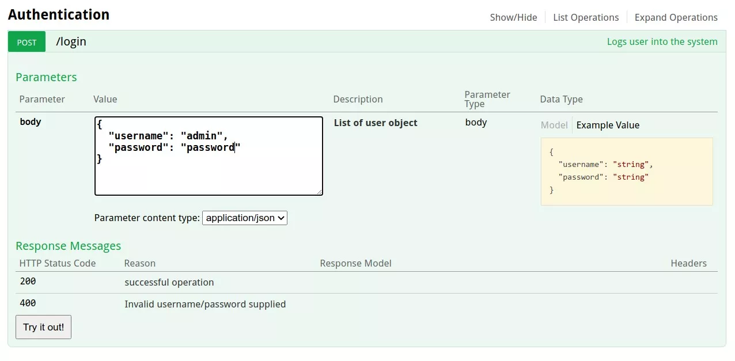Select the /login endpoint path

(71, 41)
